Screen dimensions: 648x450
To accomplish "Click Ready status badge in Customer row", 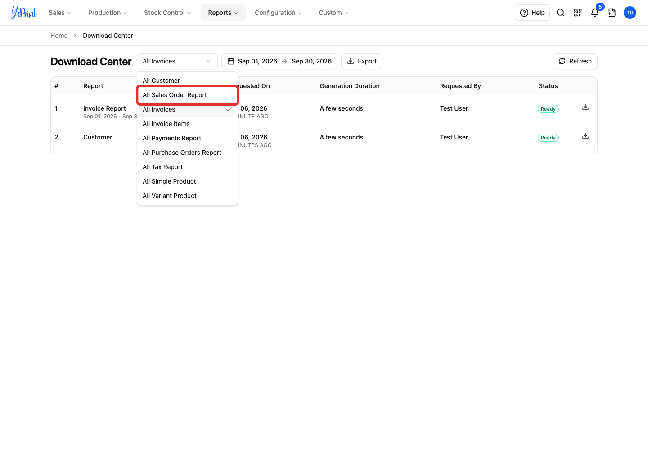I will (x=548, y=138).
